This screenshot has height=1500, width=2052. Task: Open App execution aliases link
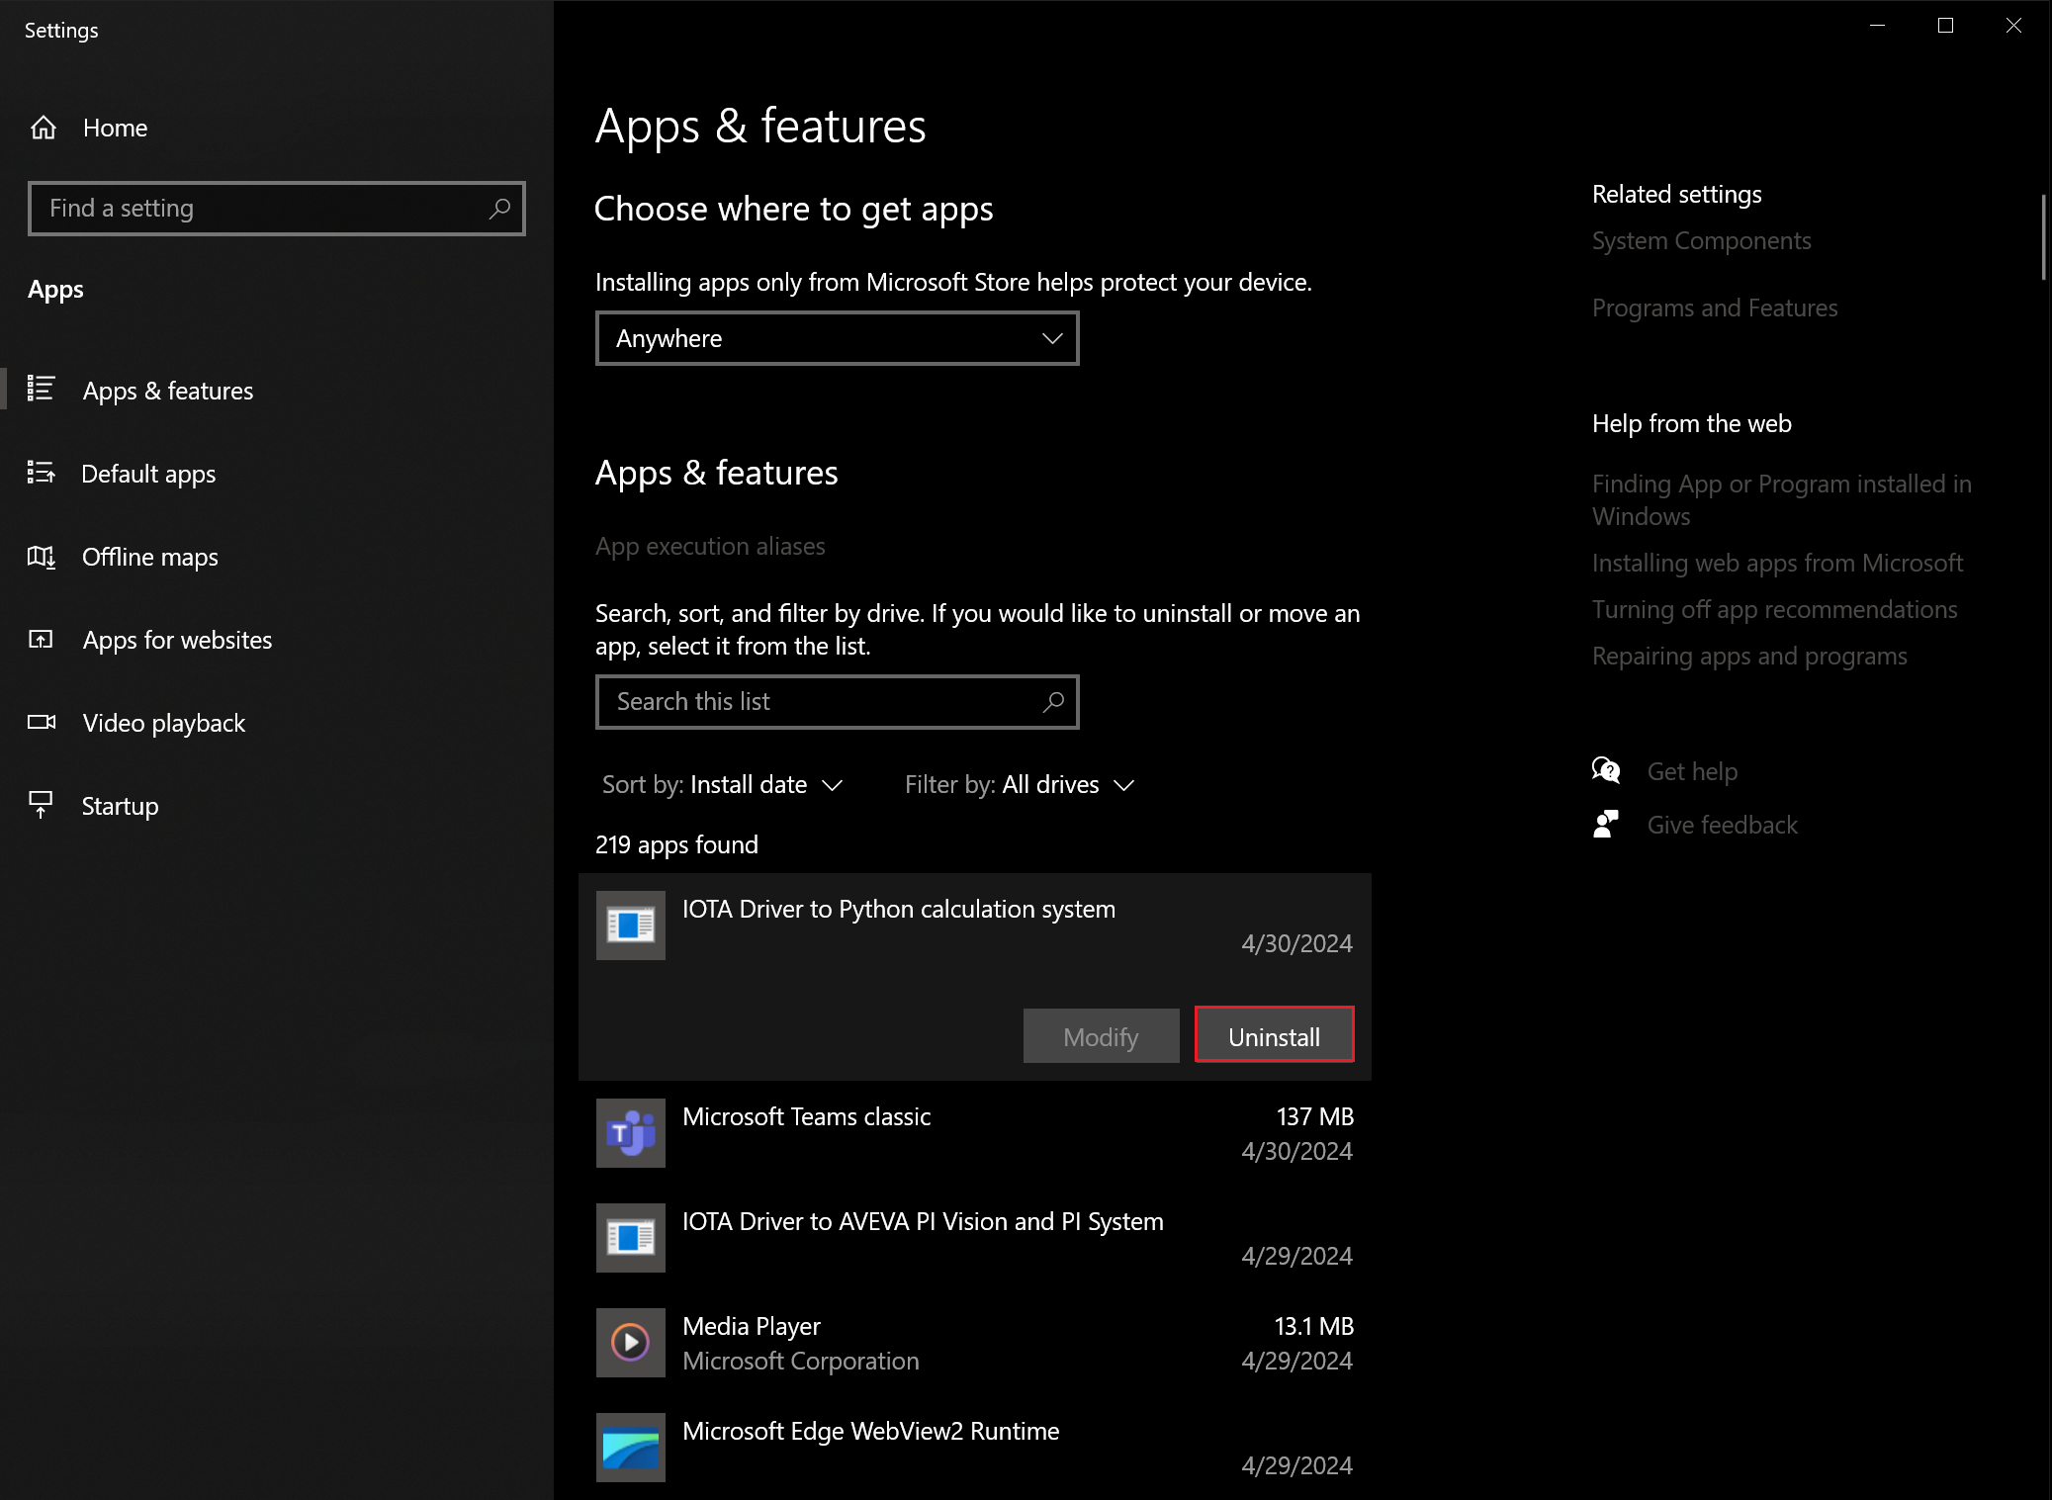click(x=710, y=546)
